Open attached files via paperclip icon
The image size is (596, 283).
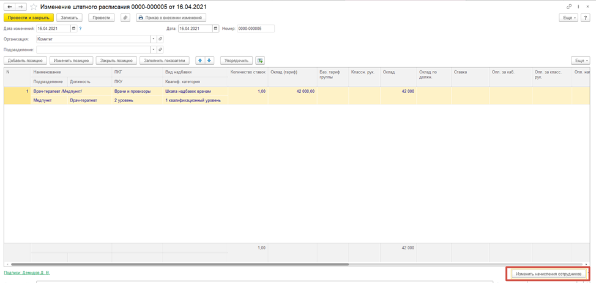[x=125, y=18]
